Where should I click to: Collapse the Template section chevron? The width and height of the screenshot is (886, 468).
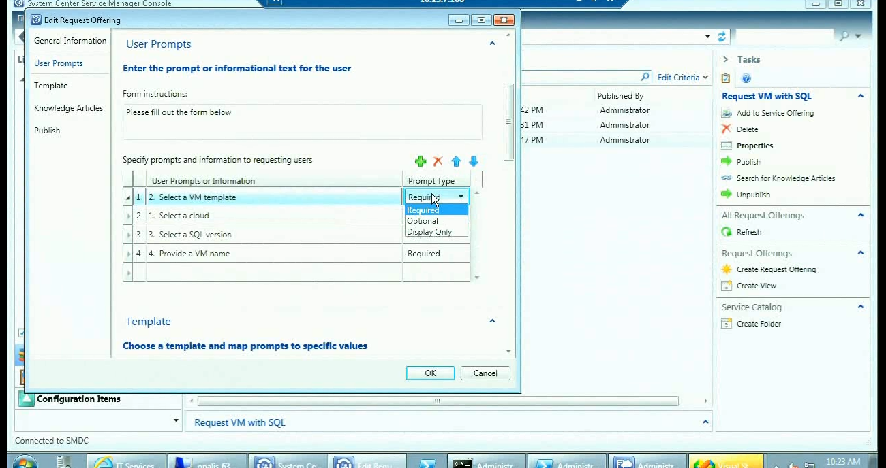492,321
